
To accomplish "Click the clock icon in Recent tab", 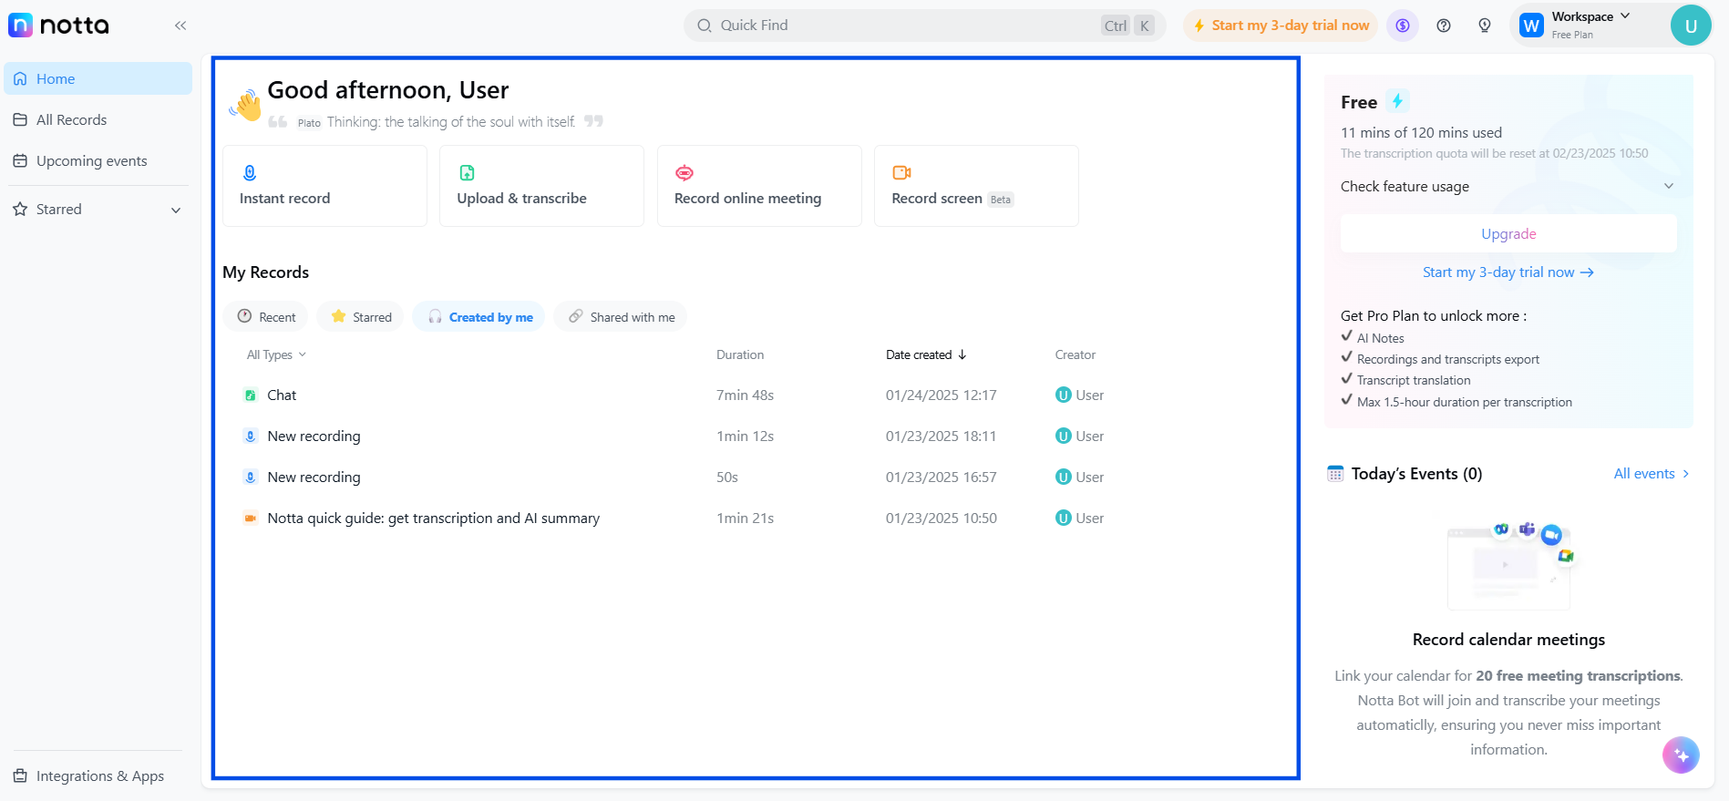I will [x=244, y=316].
